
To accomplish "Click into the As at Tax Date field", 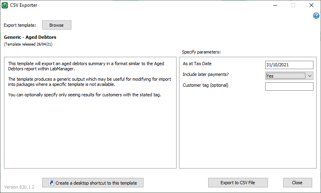I will tap(289, 65).
